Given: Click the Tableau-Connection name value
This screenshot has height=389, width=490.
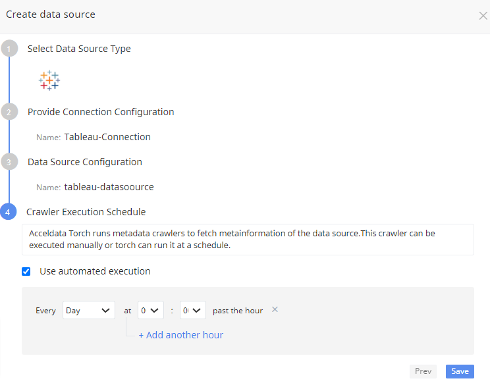Looking at the screenshot, I should click(x=107, y=137).
